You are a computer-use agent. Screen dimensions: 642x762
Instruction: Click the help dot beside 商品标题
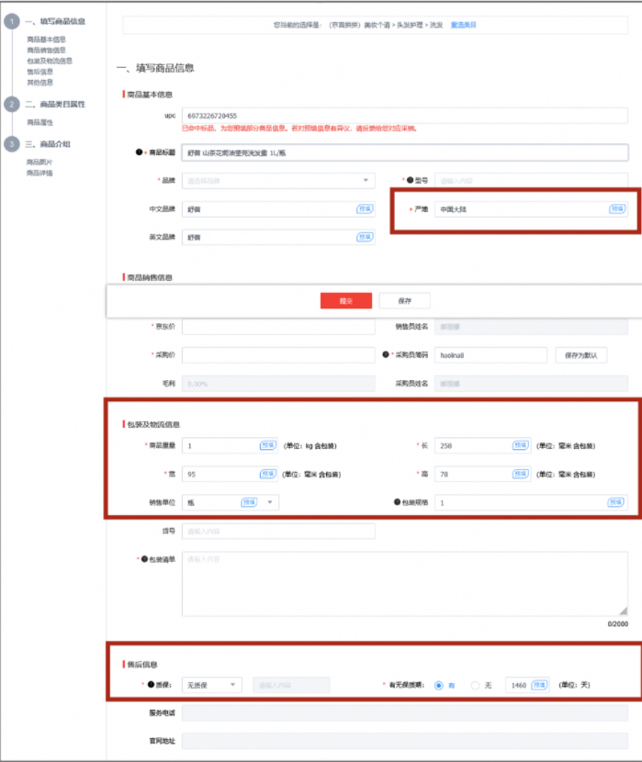pos(139,151)
